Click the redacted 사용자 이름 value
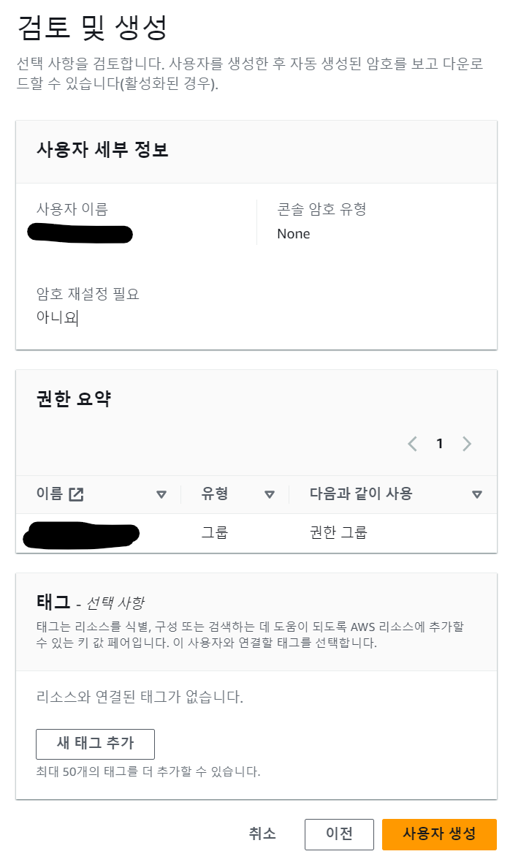 coord(80,234)
